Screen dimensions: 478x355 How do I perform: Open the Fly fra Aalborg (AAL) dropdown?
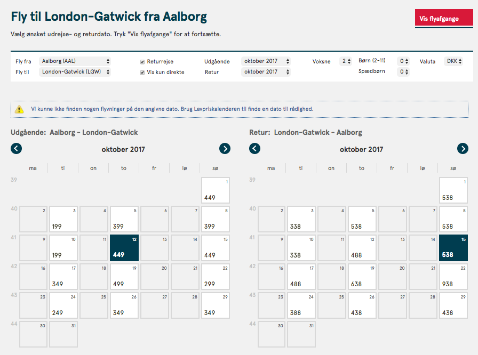tap(75, 61)
